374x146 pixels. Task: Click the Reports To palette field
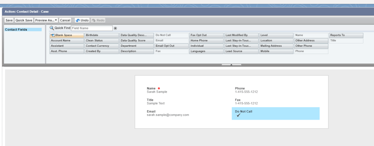(346, 35)
